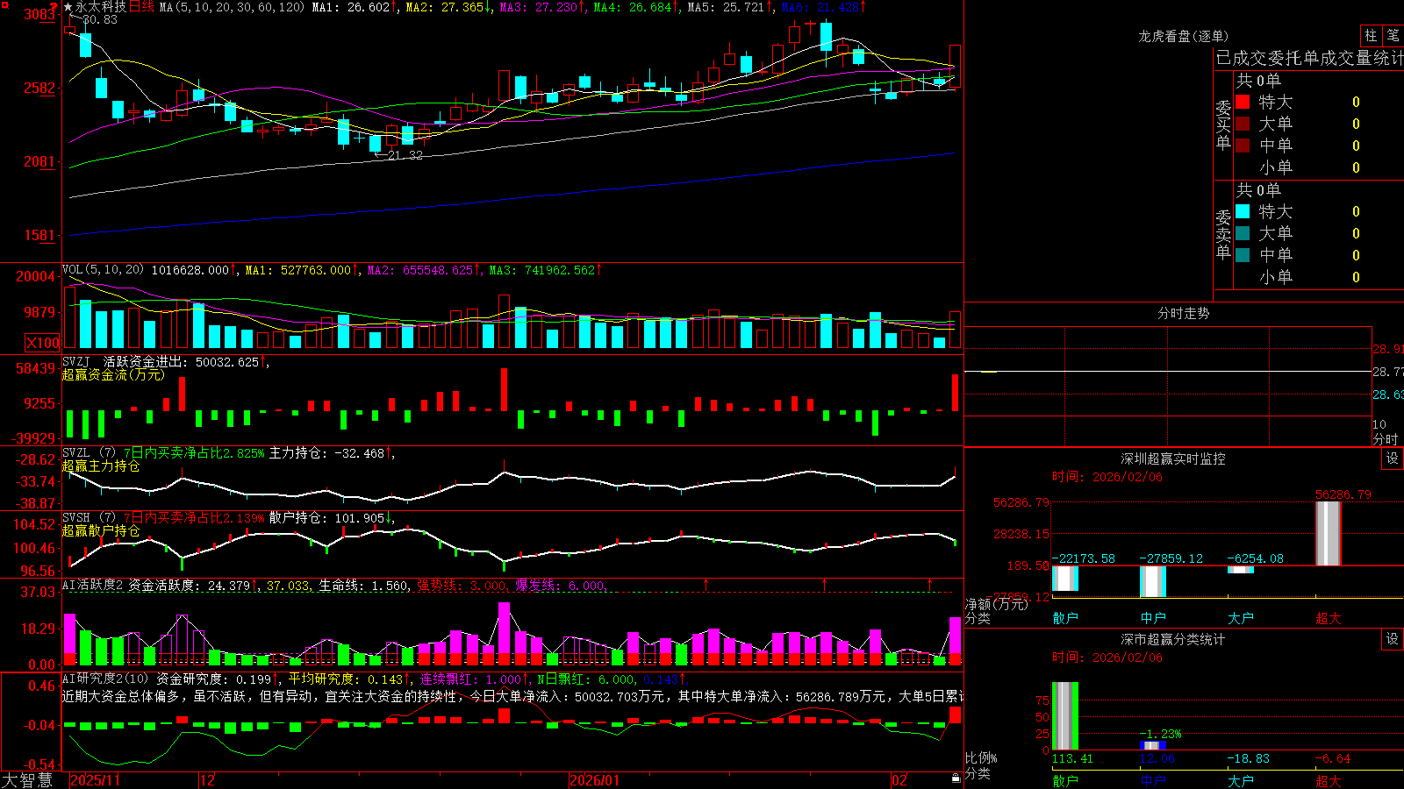Click the 2026/01 date marker on time axis
The width and height of the screenshot is (1404, 789).
(x=594, y=780)
